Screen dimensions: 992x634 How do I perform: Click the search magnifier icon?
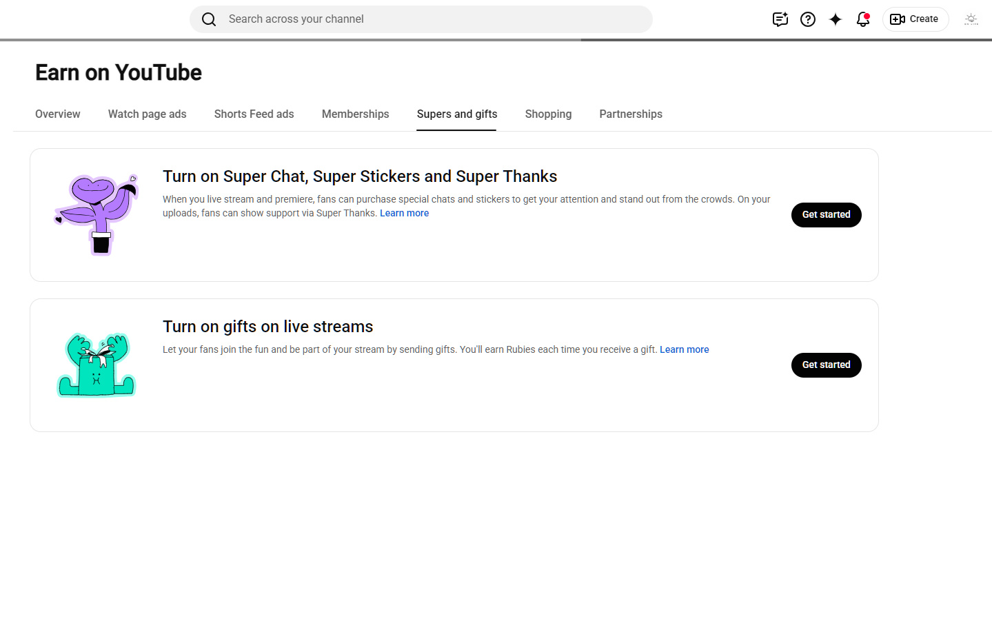pyautogui.click(x=209, y=19)
